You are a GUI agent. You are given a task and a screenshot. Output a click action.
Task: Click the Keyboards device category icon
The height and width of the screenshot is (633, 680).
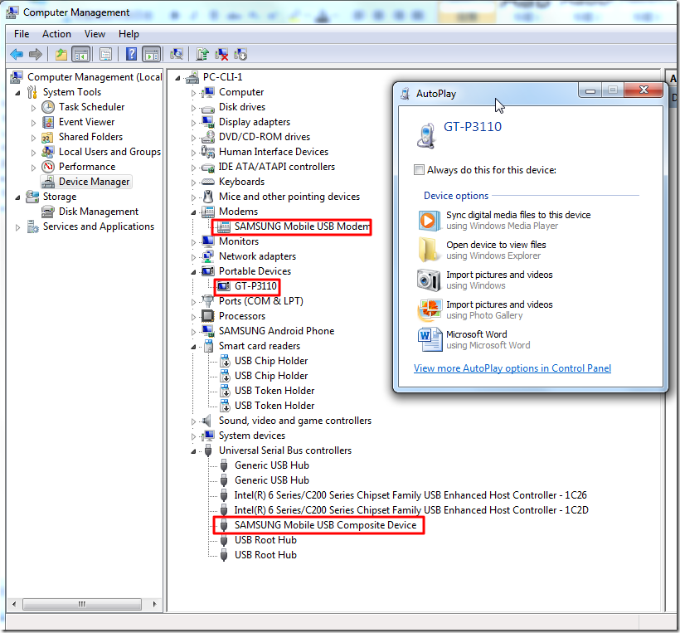click(207, 182)
